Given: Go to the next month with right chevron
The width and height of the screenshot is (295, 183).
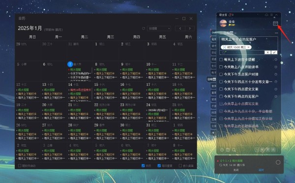Looking at the screenshot, I should tap(190, 28).
